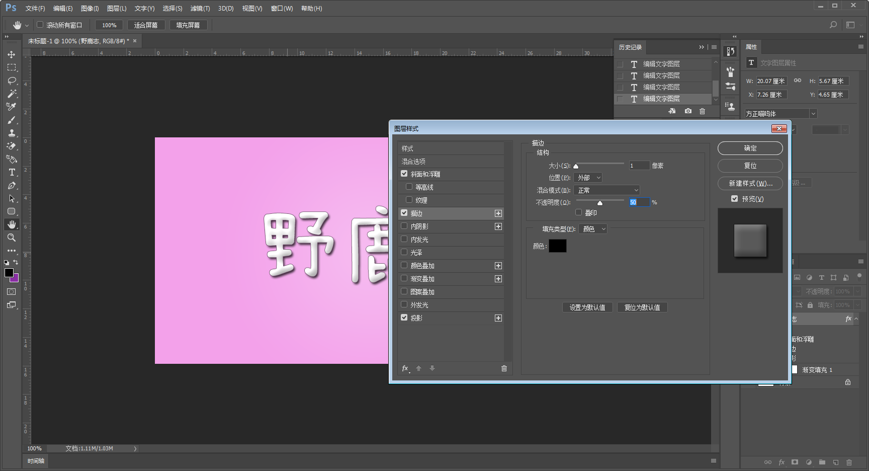Toggle the Preview (预览) checkbox
Viewport: 869px width, 471px height.
[735, 199]
